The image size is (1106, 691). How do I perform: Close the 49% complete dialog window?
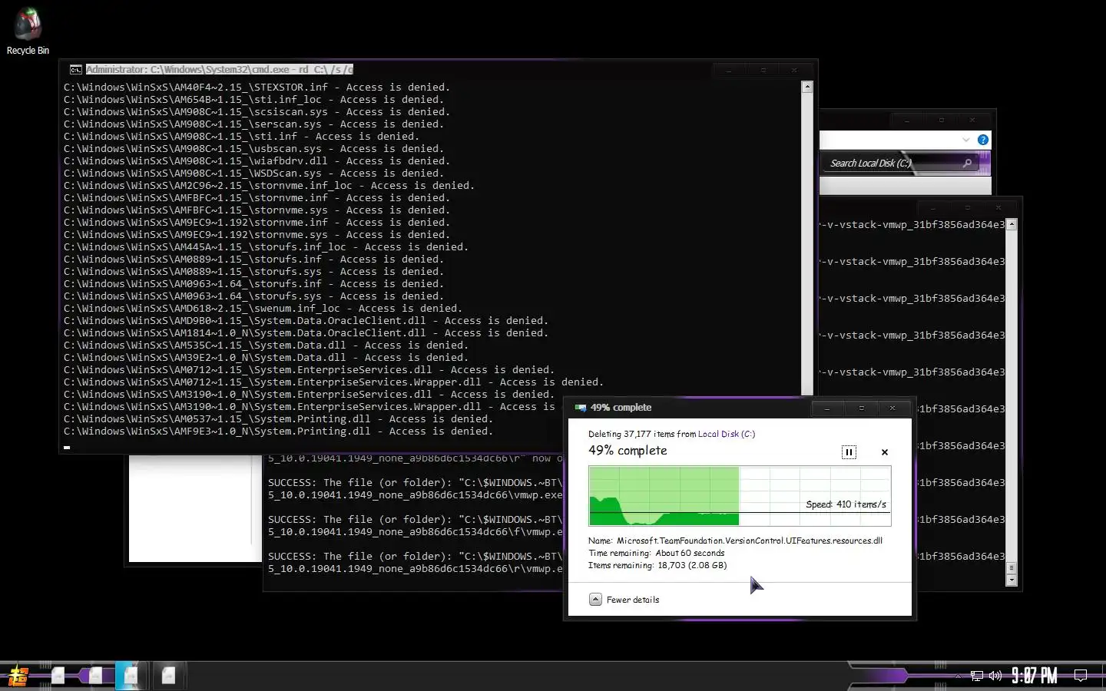[x=892, y=408]
